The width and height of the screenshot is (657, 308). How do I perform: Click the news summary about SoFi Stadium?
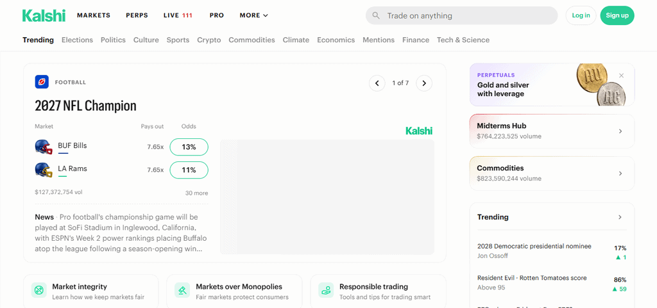click(121, 233)
